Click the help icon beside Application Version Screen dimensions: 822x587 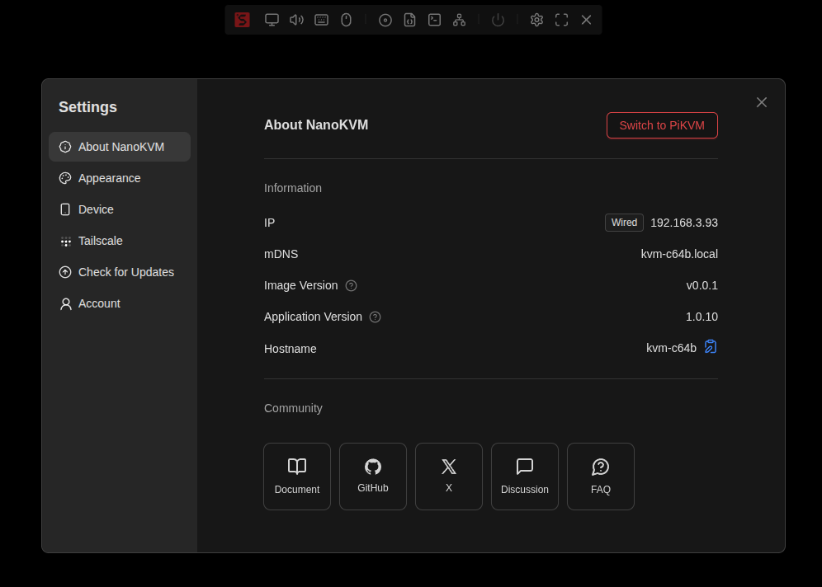[375, 317]
